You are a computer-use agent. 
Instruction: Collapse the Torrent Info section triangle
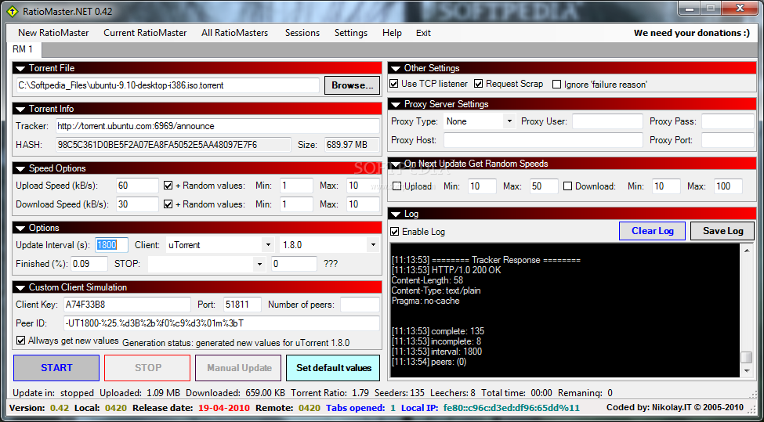[20, 109]
